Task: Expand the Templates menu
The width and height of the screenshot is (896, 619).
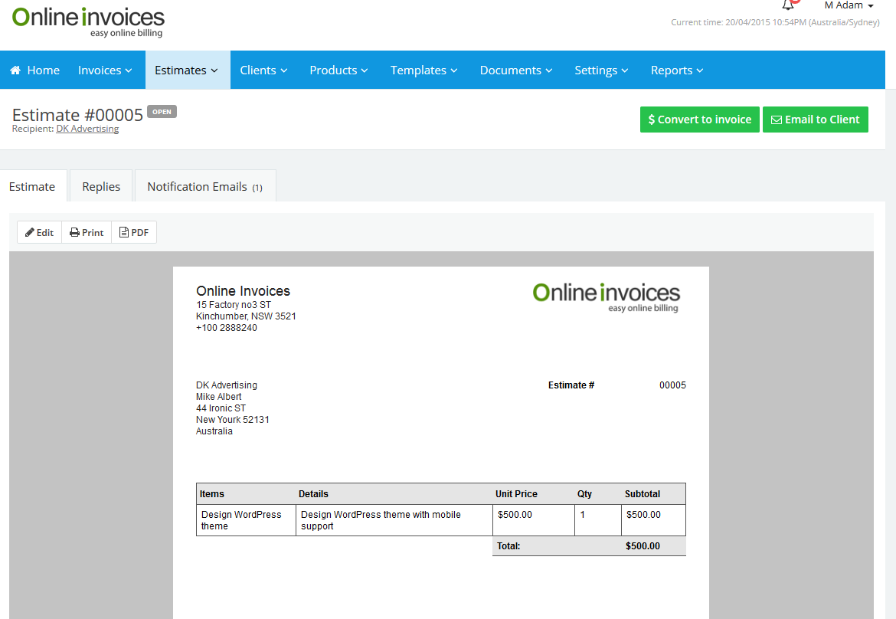Action: click(423, 70)
